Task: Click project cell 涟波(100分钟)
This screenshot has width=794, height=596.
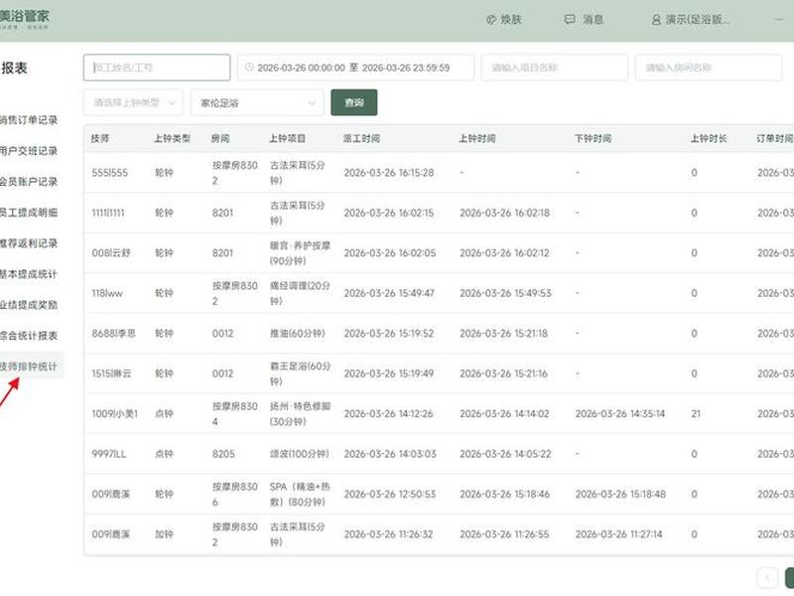Action: coord(300,454)
